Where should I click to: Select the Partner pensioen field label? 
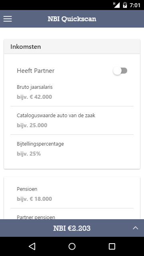point(36,217)
